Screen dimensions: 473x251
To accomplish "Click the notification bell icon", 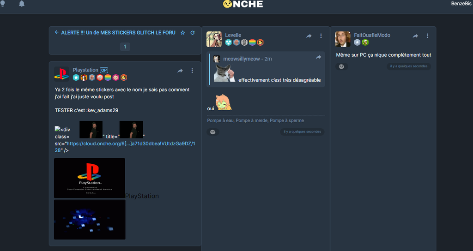I will click(22, 4).
